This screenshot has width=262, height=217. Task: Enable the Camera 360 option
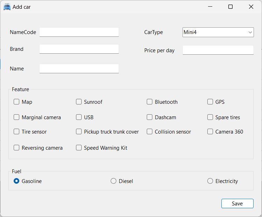(x=210, y=132)
